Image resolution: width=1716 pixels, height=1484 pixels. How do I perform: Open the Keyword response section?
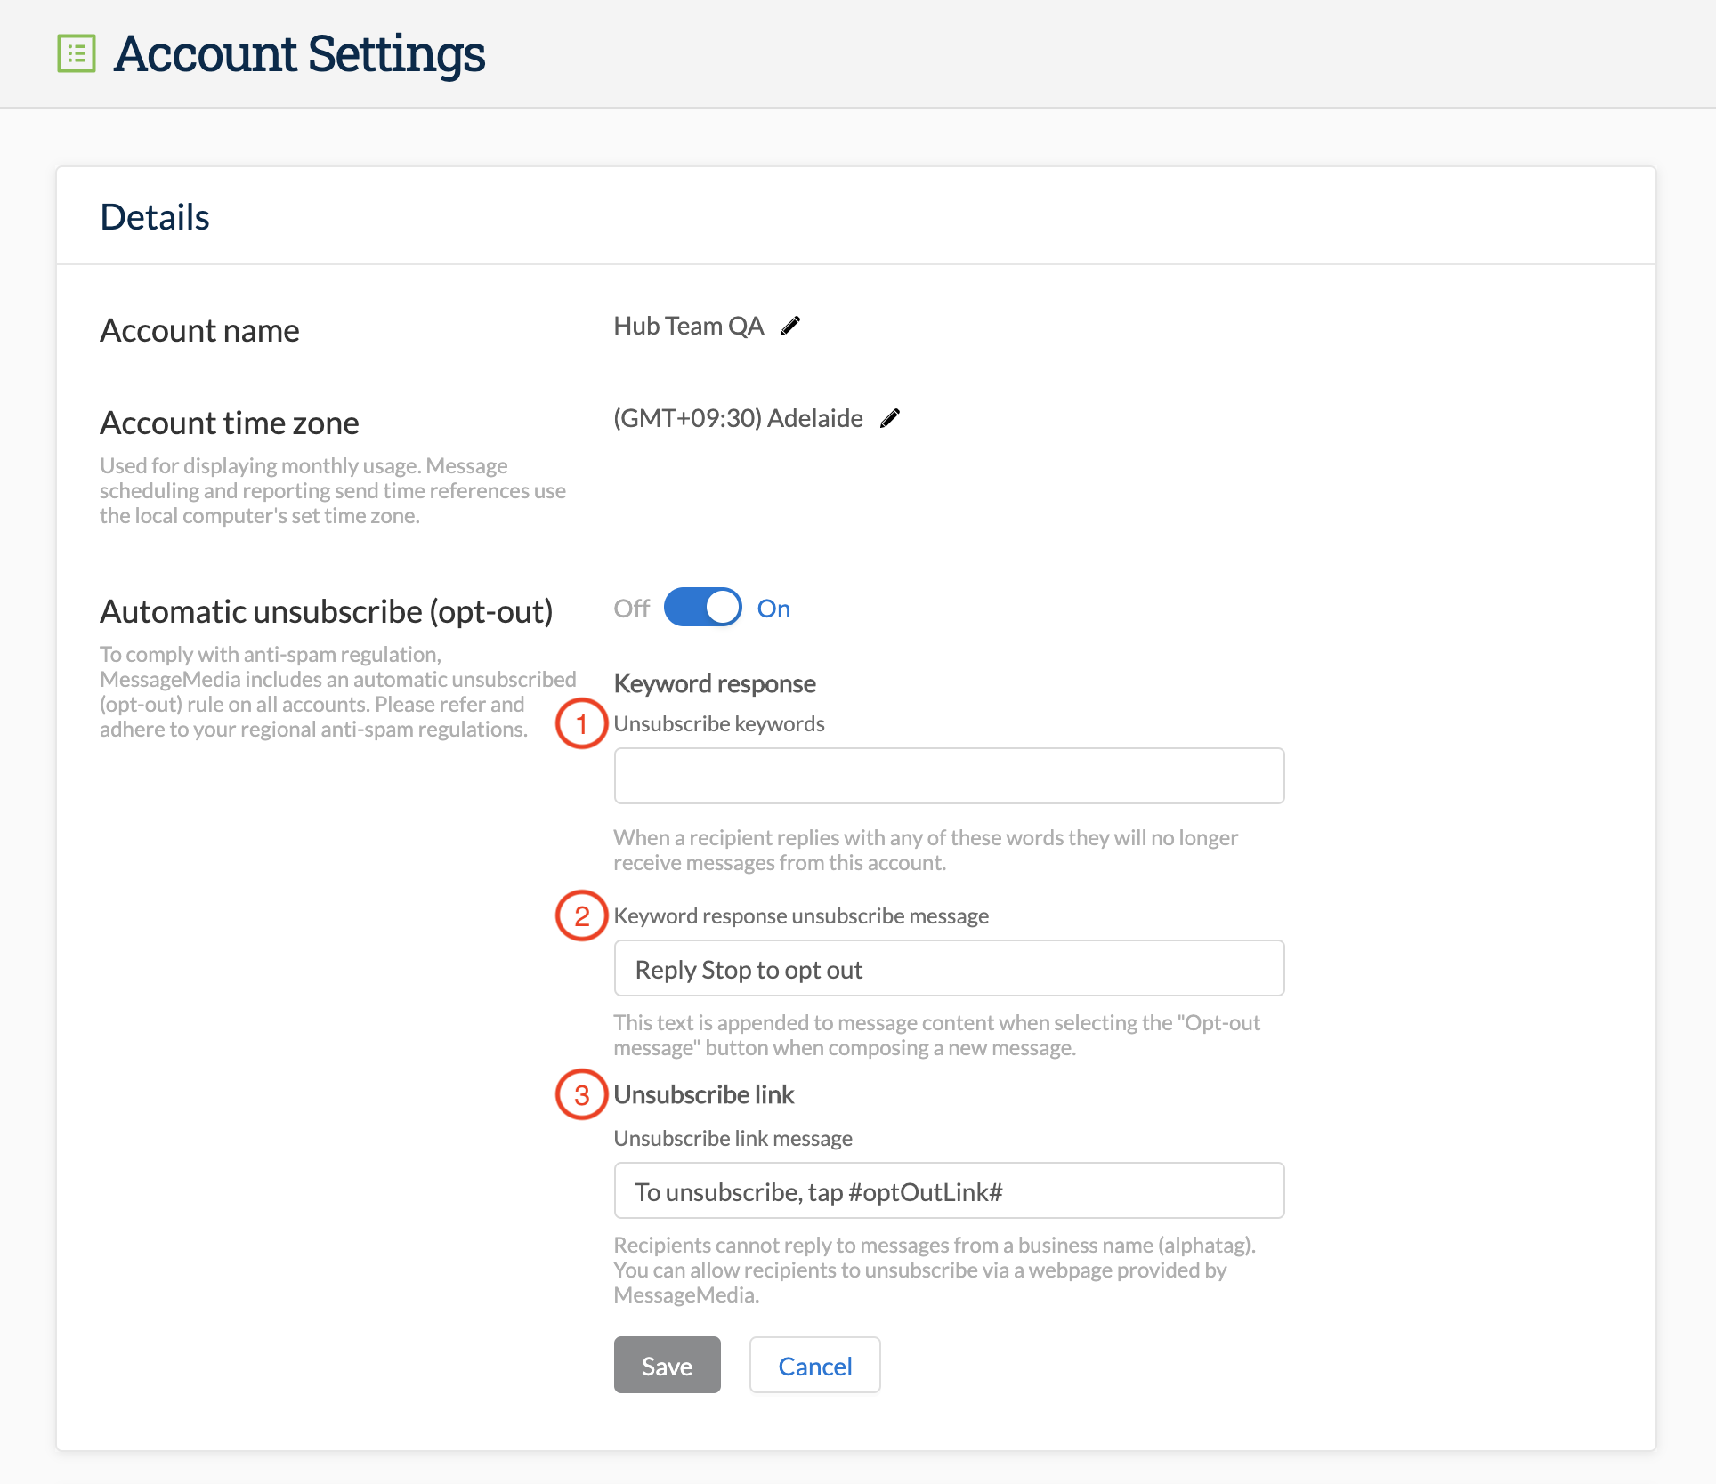[714, 683]
